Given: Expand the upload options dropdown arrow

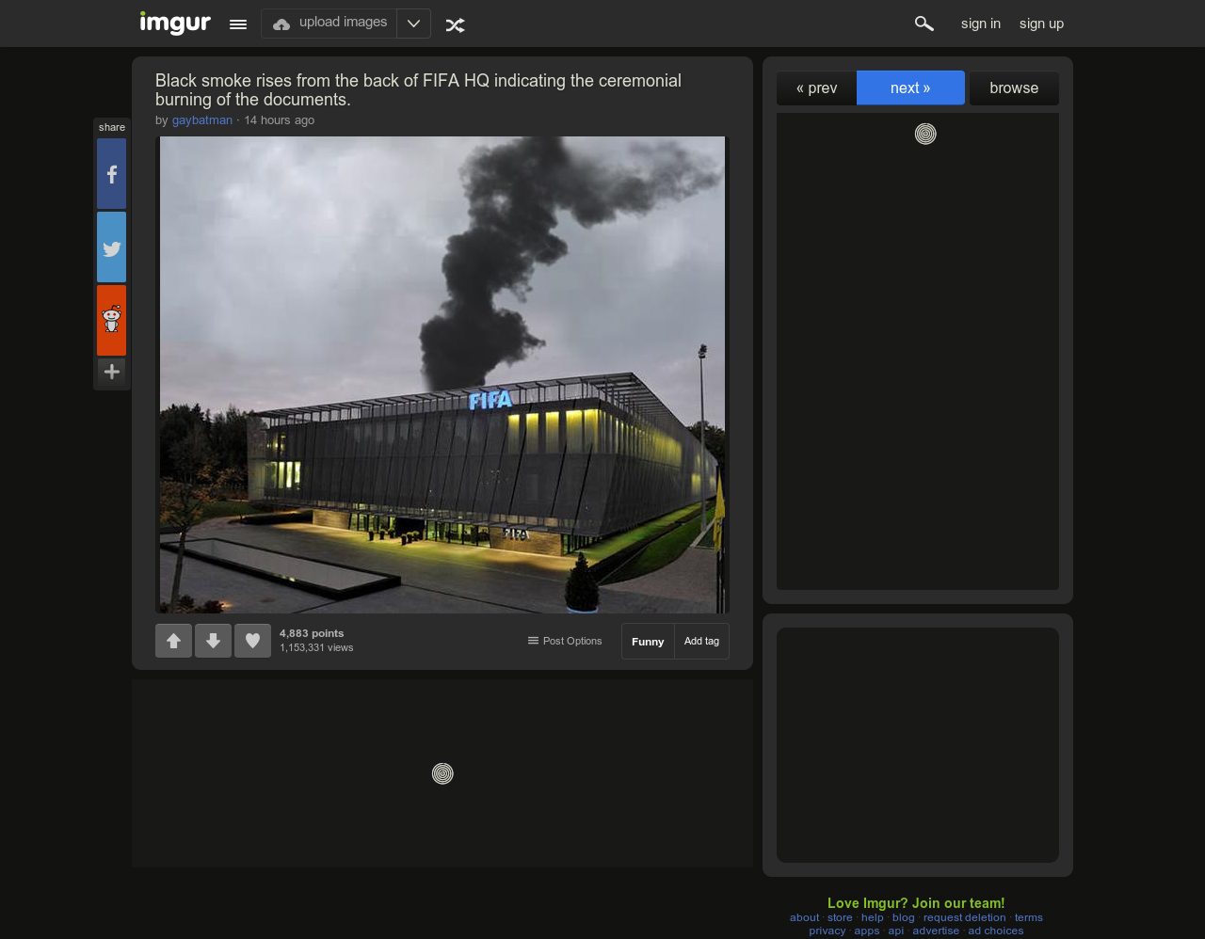Looking at the screenshot, I should click(x=413, y=24).
